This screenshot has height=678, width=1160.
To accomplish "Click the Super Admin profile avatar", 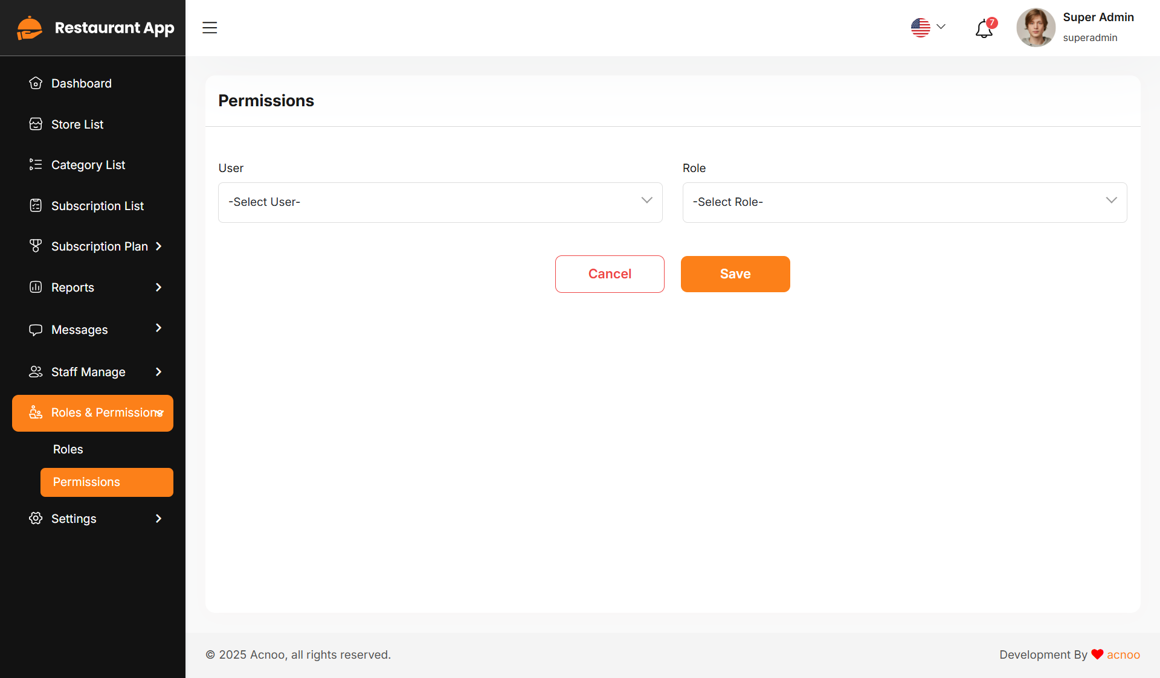I will [1036, 28].
